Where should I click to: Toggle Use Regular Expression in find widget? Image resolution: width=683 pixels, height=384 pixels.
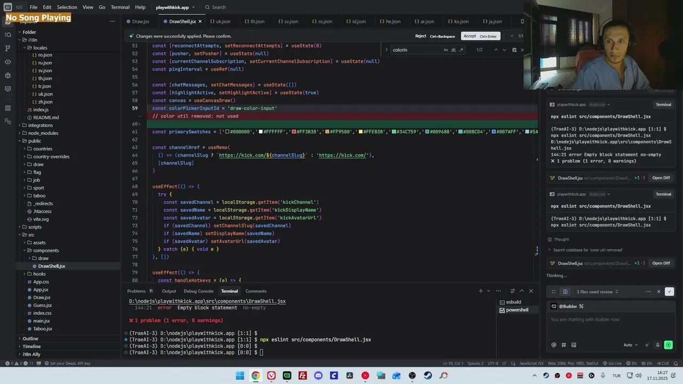point(462,50)
